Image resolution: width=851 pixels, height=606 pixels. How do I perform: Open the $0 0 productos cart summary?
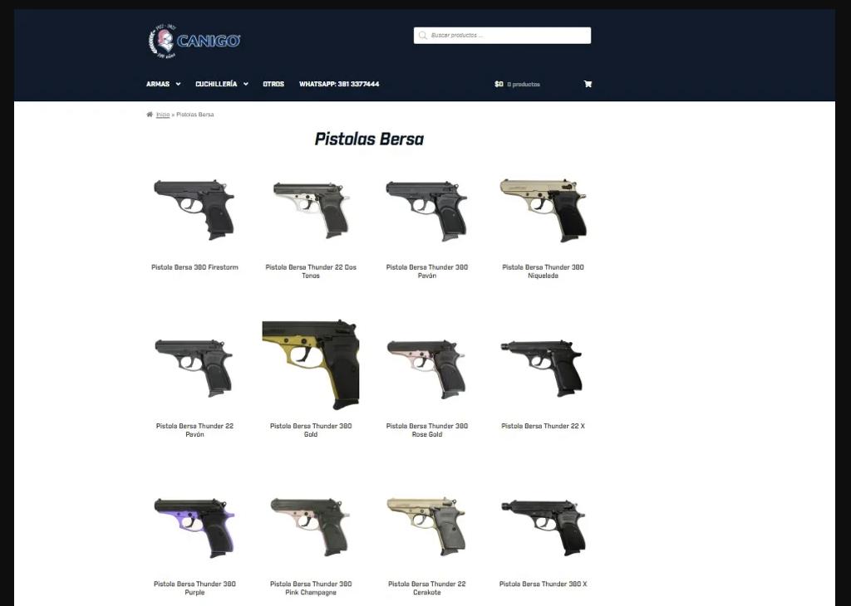coord(517,84)
